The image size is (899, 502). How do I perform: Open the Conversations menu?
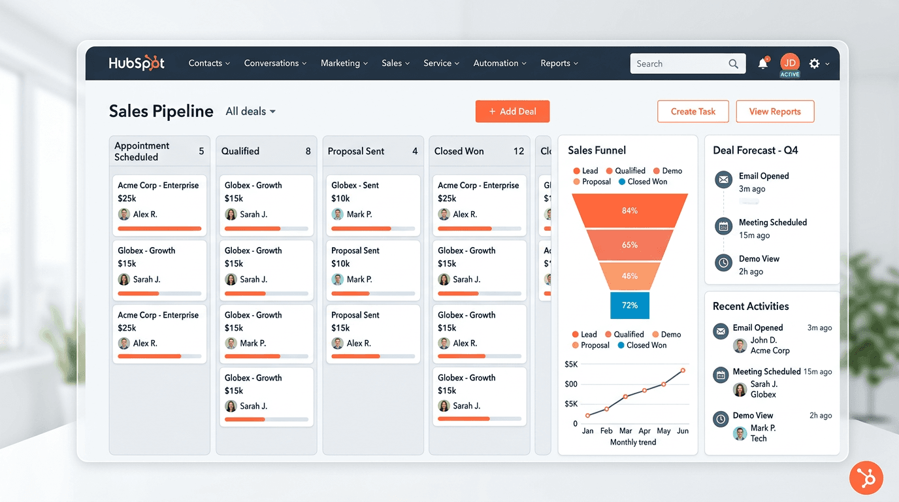click(275, 63)
